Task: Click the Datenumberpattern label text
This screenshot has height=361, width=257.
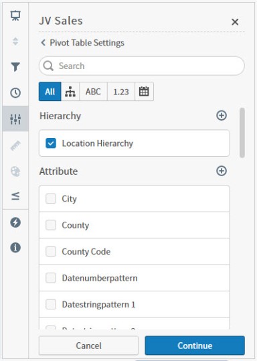Action: click(100, 278)
